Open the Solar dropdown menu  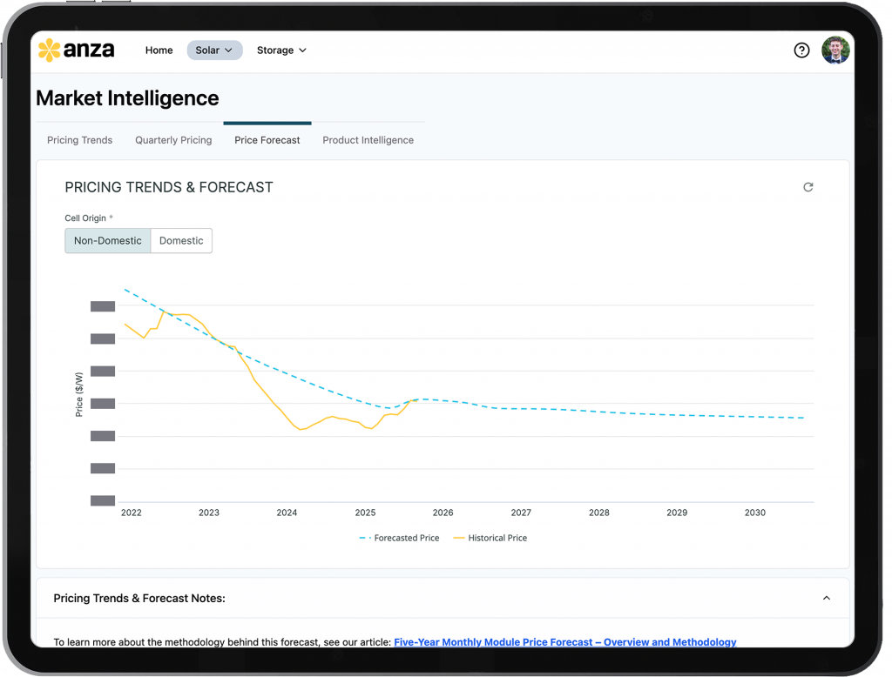[214, 50]
